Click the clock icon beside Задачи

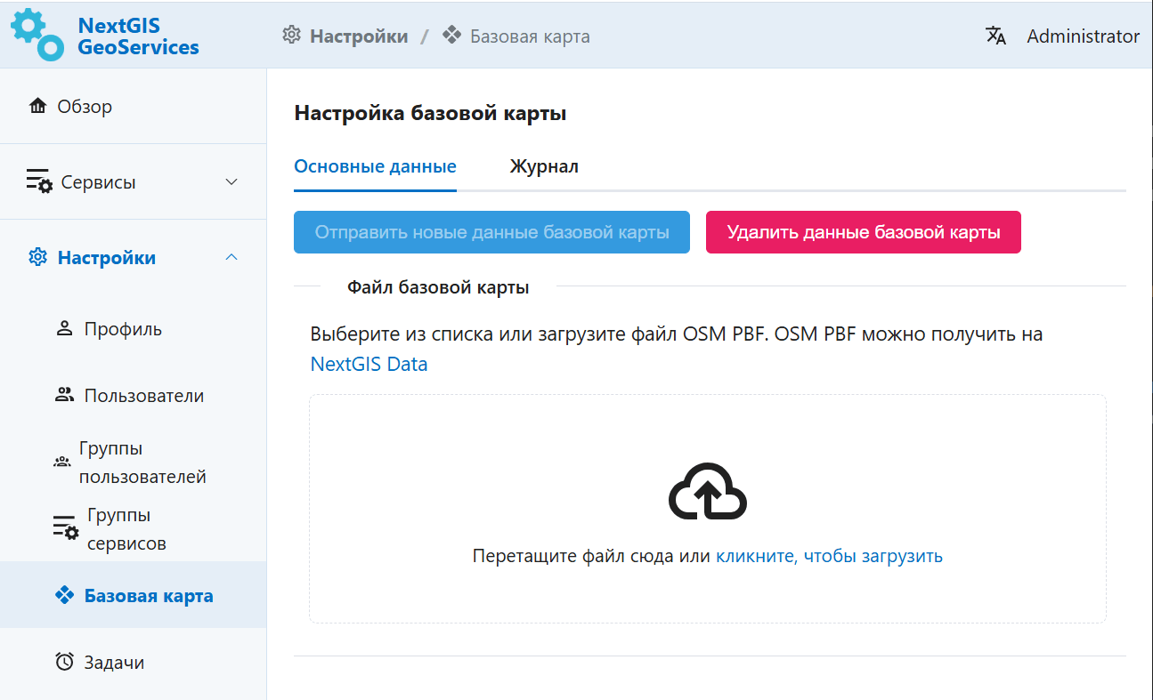click(x=64, y=662)
